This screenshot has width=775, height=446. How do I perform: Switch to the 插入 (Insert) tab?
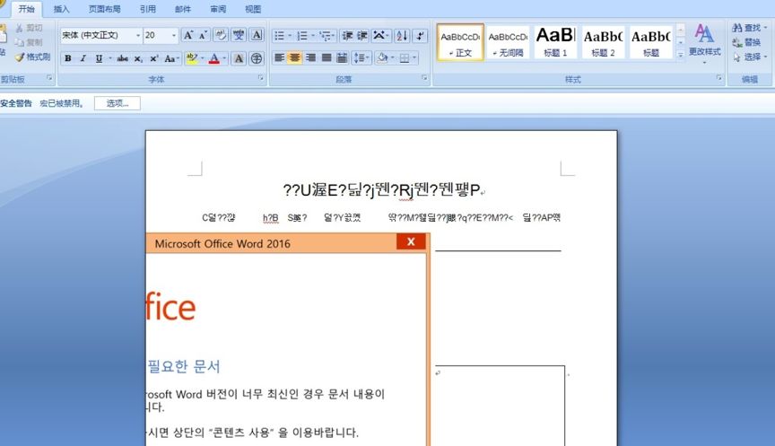[x=61, y=9]
